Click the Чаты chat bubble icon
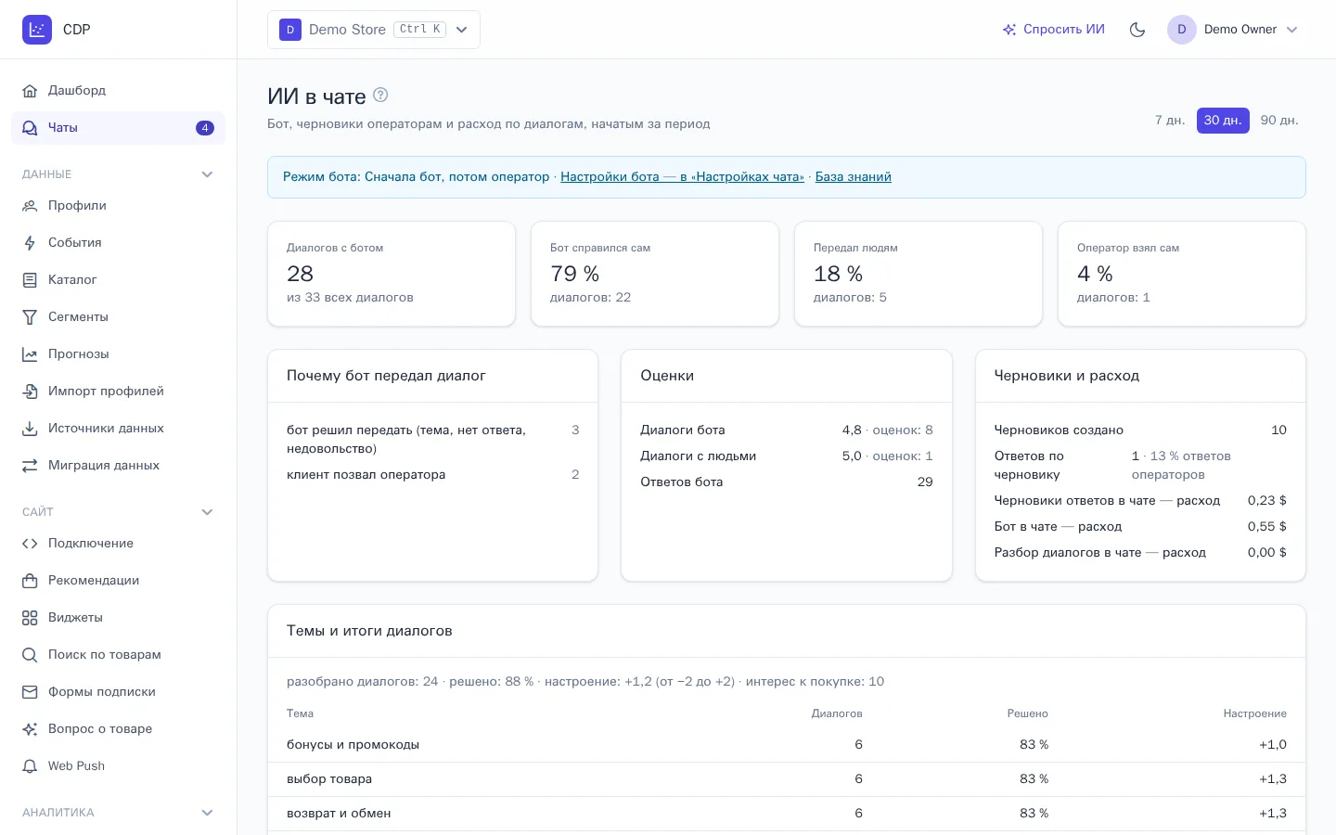 (30, 128)
